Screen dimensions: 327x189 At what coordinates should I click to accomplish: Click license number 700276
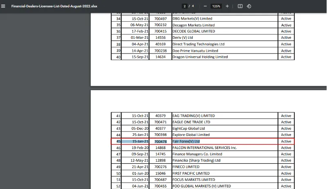tap(160, 167)
